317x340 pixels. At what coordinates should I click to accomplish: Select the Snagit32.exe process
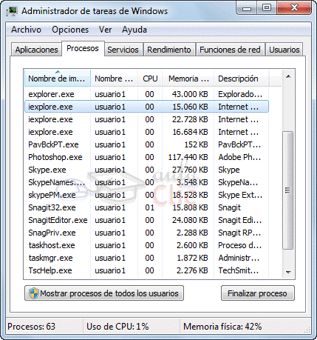click(x=146, y=207)
